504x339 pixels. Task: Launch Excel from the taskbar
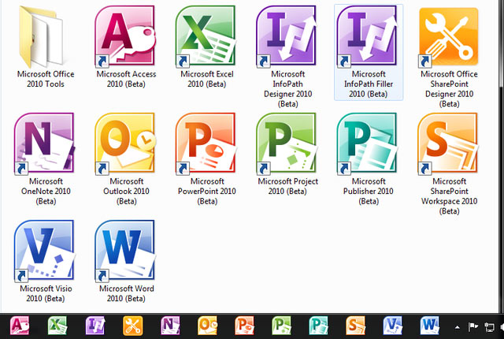point(57,326)
